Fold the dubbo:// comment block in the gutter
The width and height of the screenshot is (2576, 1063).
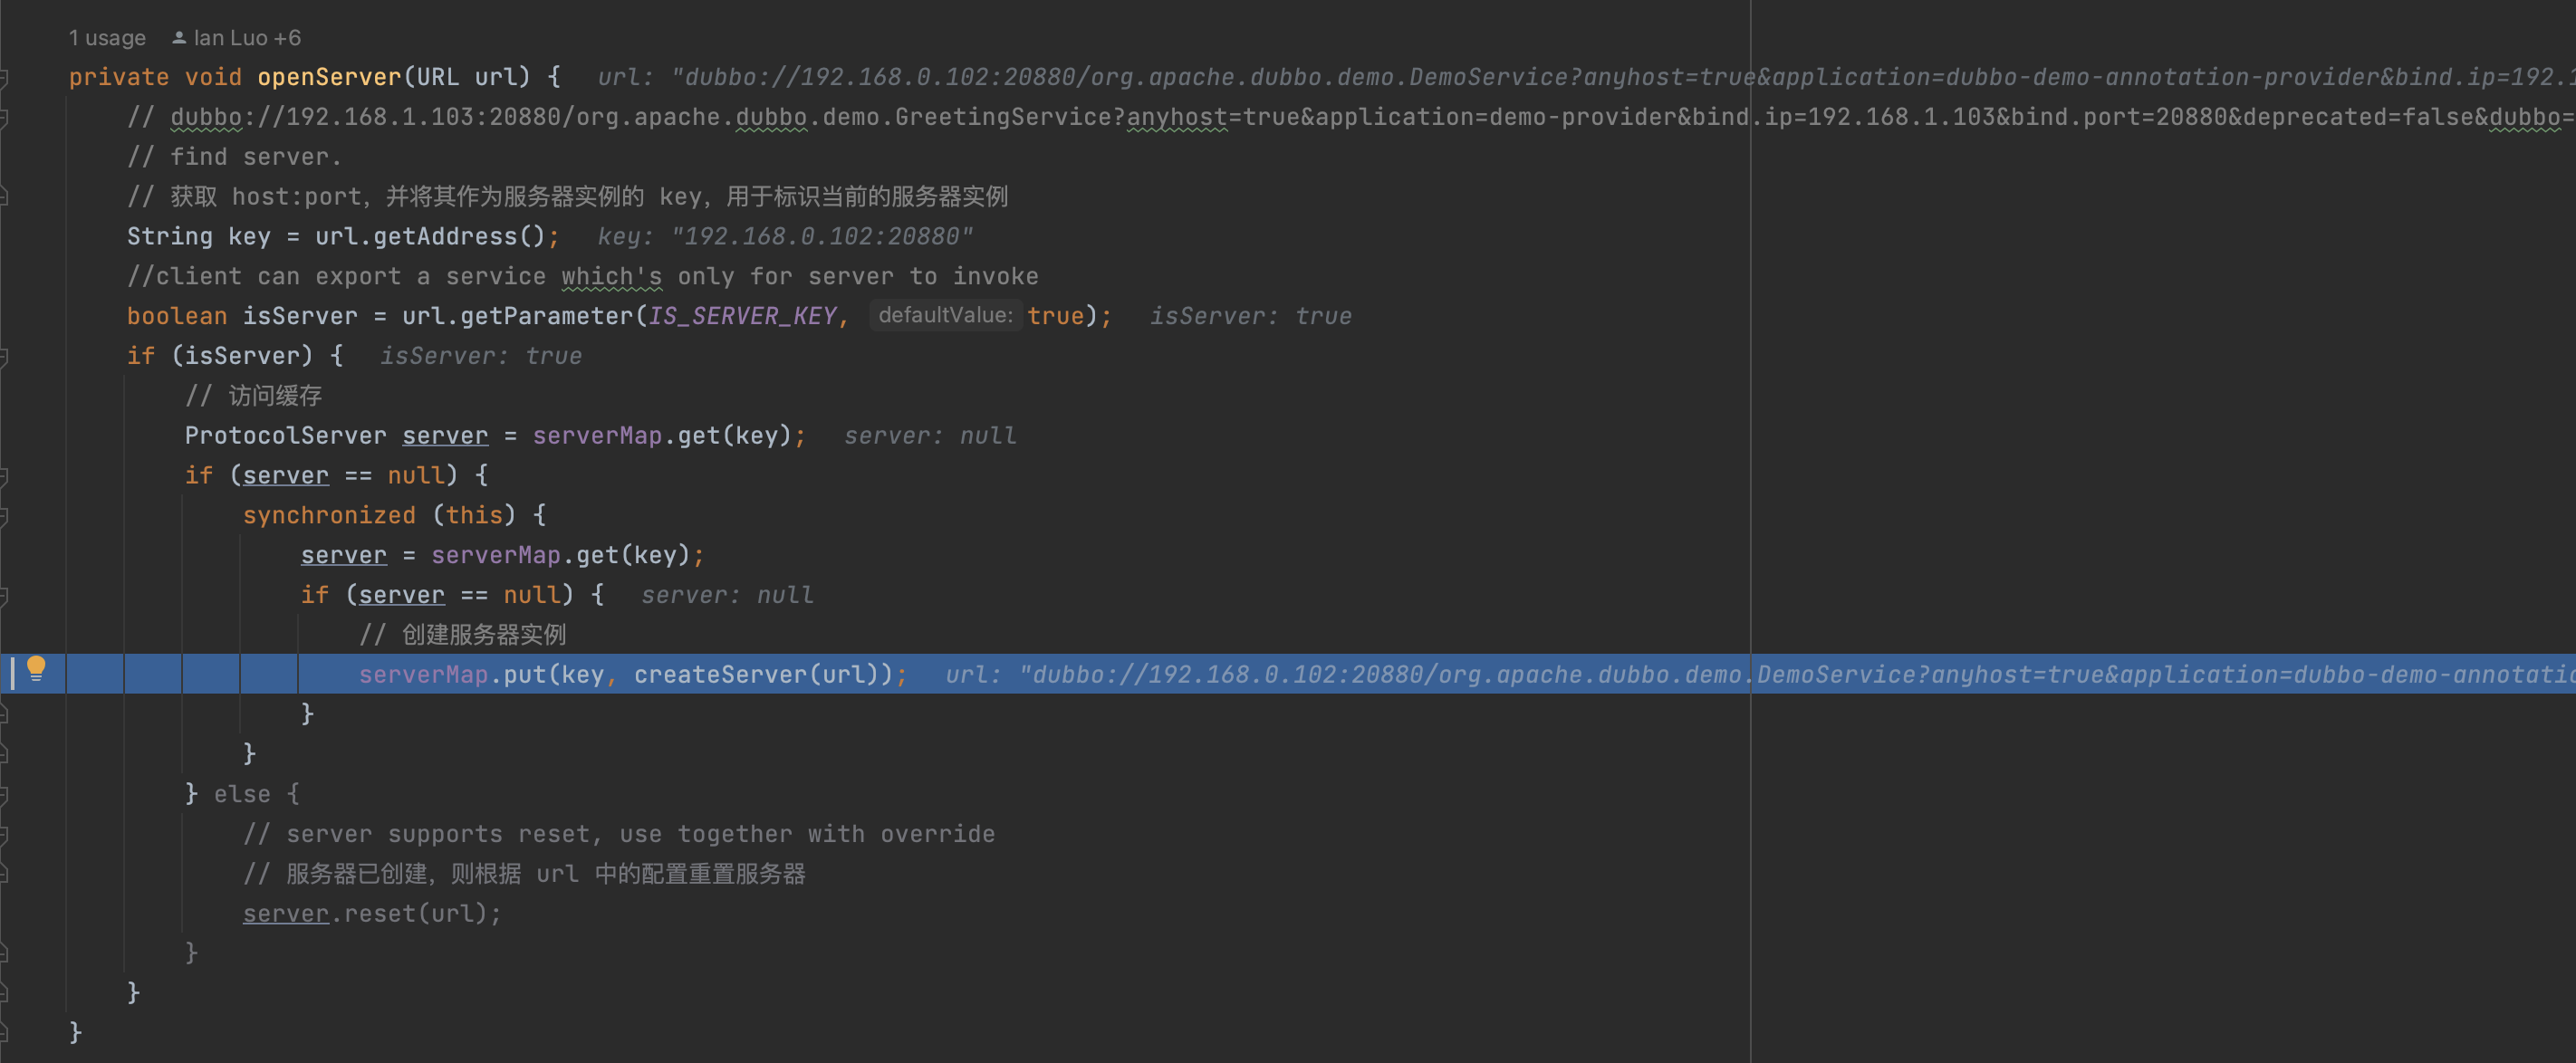click(x=4, y=117)
